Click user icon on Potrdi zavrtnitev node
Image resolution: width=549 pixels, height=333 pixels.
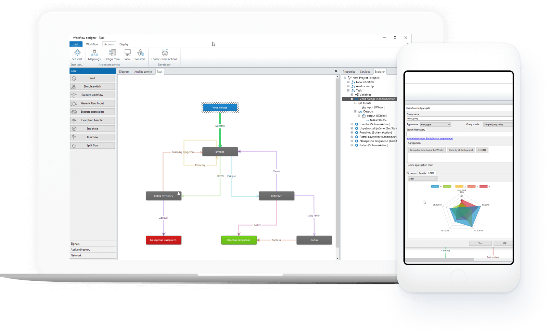179,193
